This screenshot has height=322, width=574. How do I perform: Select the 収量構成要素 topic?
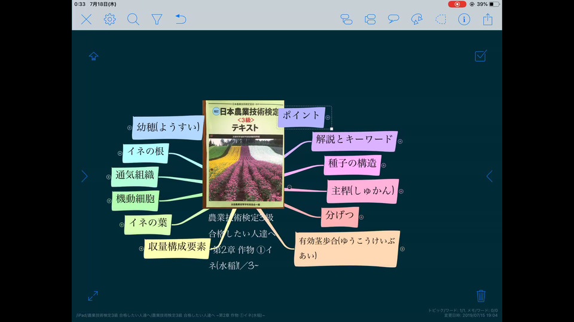tap(177, 249)
